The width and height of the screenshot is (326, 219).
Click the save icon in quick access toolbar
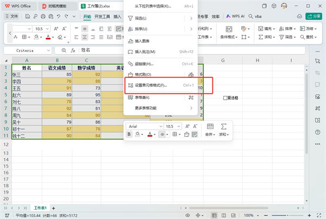(x=27, y=17)
